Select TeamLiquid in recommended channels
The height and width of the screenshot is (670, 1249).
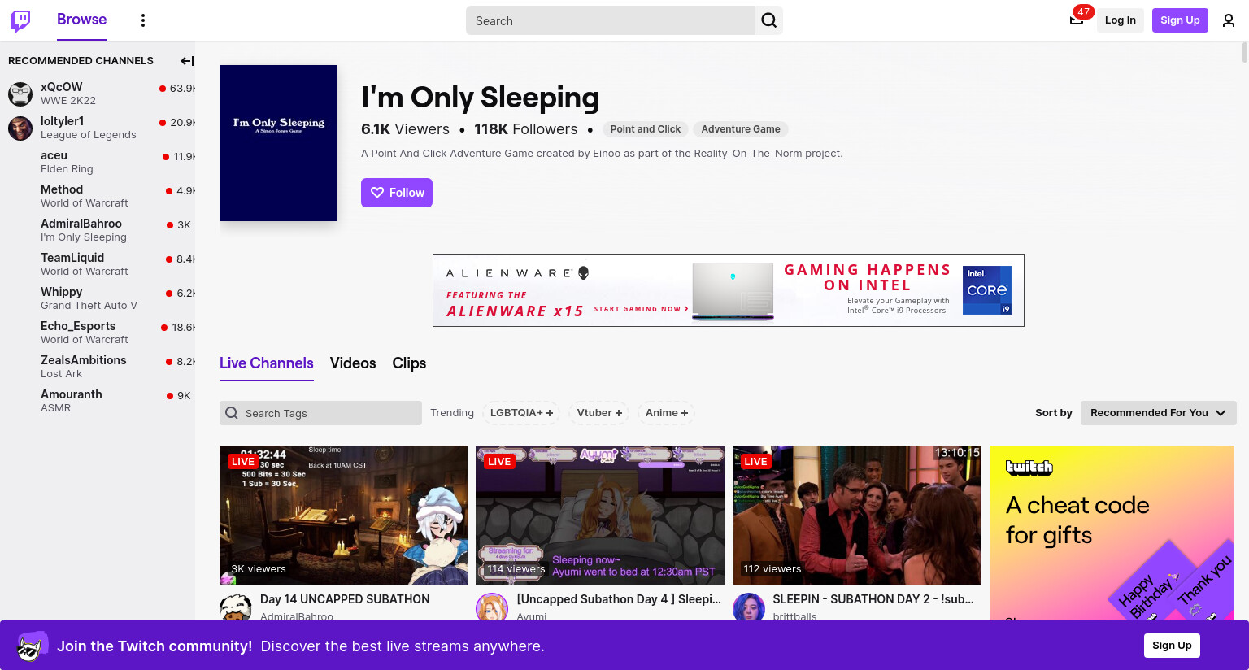98,264
